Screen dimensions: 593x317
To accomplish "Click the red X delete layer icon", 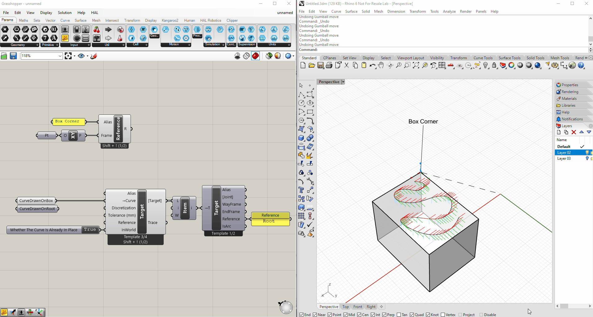I will tap(574, 132).
